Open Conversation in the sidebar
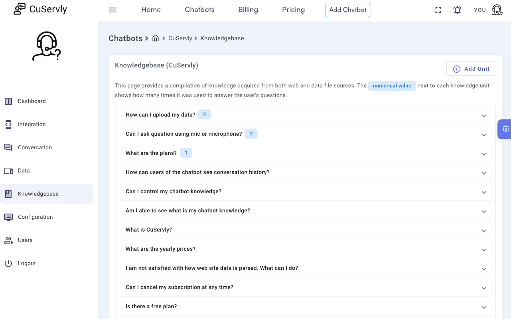This screenshot has width=511, height=319. coord(35,148)
